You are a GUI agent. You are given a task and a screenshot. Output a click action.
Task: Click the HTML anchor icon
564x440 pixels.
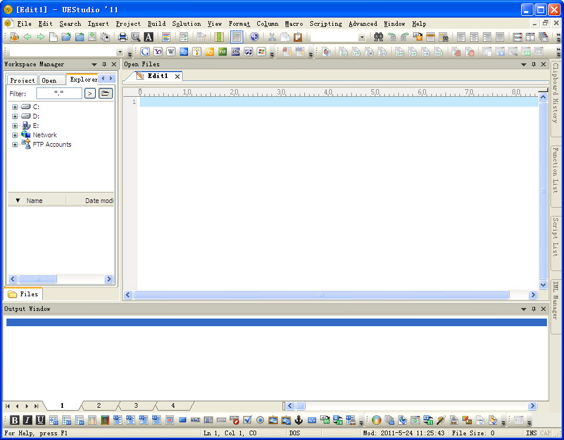[299, 420]
